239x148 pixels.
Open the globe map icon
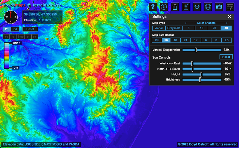pyautogui.click(x=208, y=7)
